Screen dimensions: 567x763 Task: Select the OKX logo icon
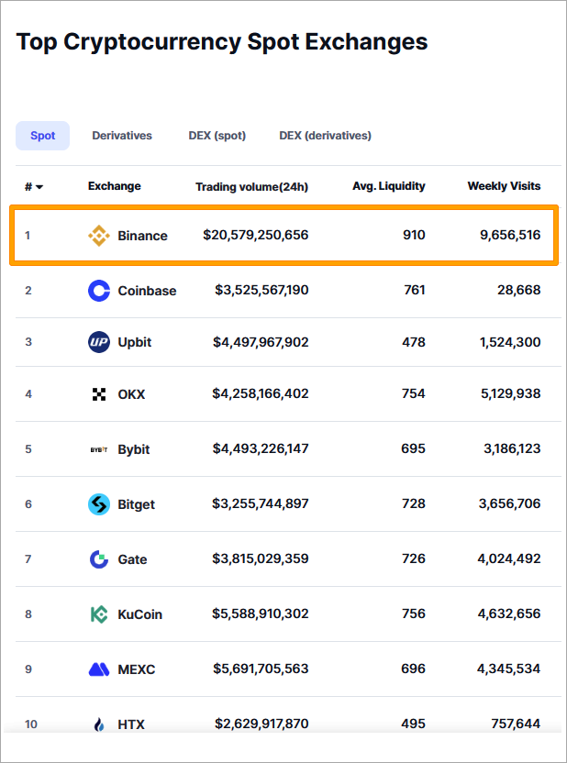coord(99,394)
